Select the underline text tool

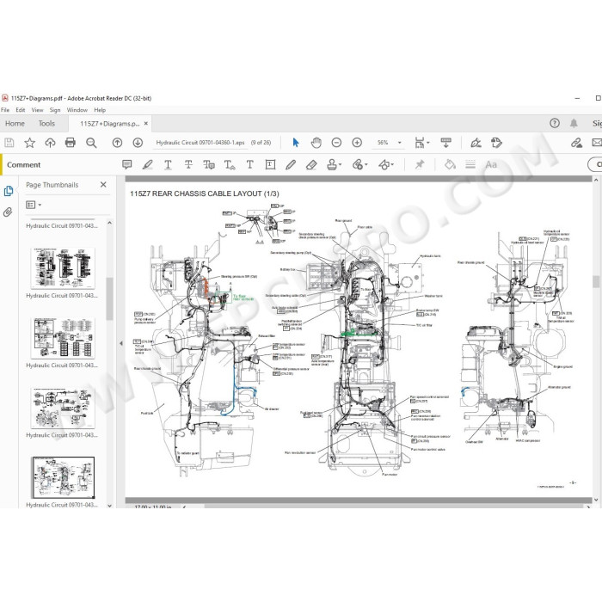point(168,165)
